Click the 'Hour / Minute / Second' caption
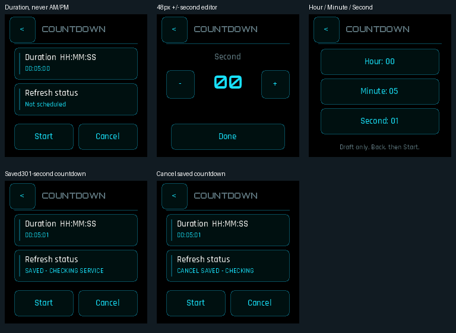 (341, 7)
